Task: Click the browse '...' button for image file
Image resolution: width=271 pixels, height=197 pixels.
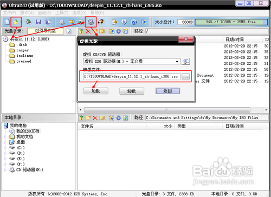Action: coord(185,76)
